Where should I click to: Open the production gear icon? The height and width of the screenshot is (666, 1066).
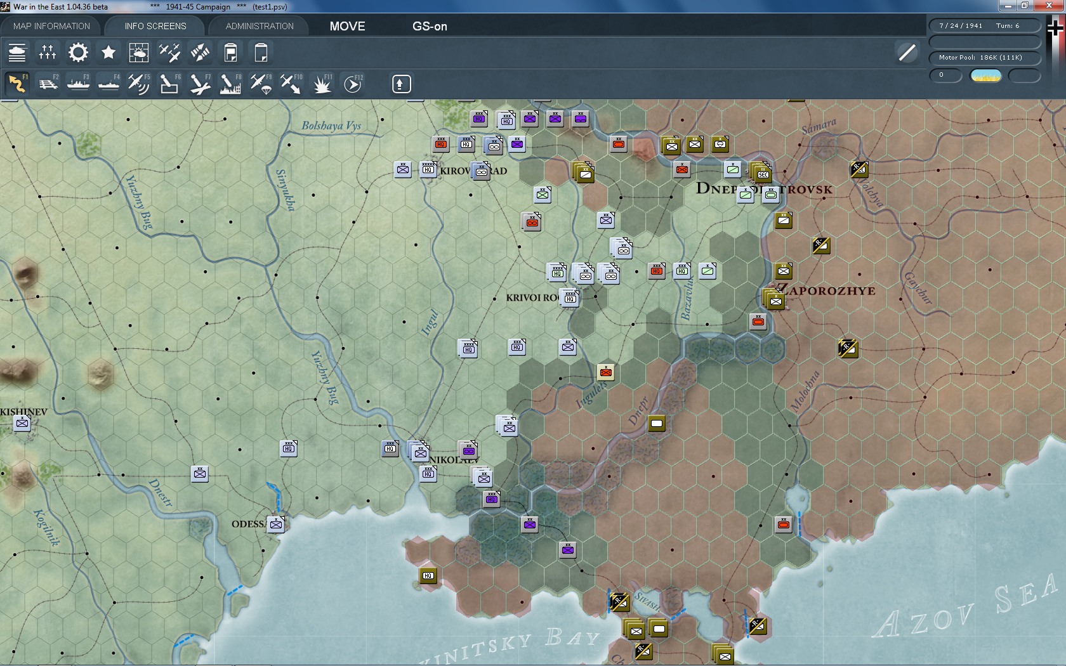[x=78, y=52]
